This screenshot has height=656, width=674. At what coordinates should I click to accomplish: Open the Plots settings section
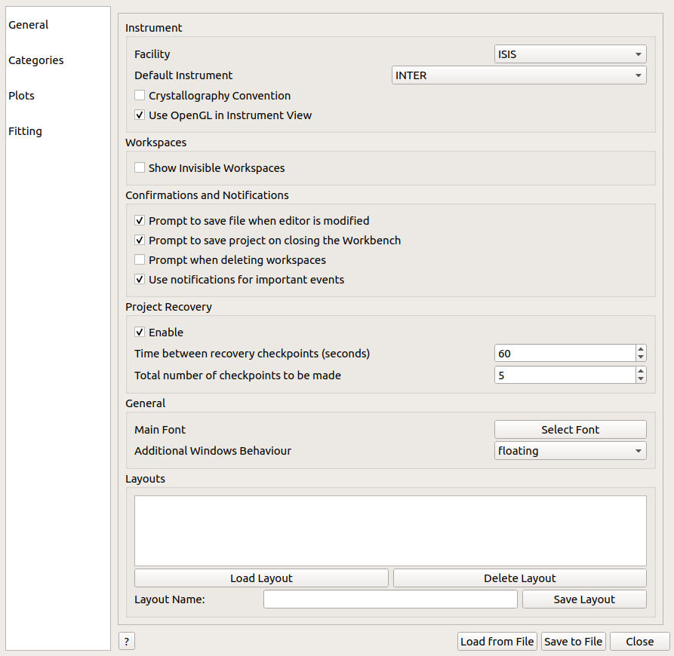22,96
